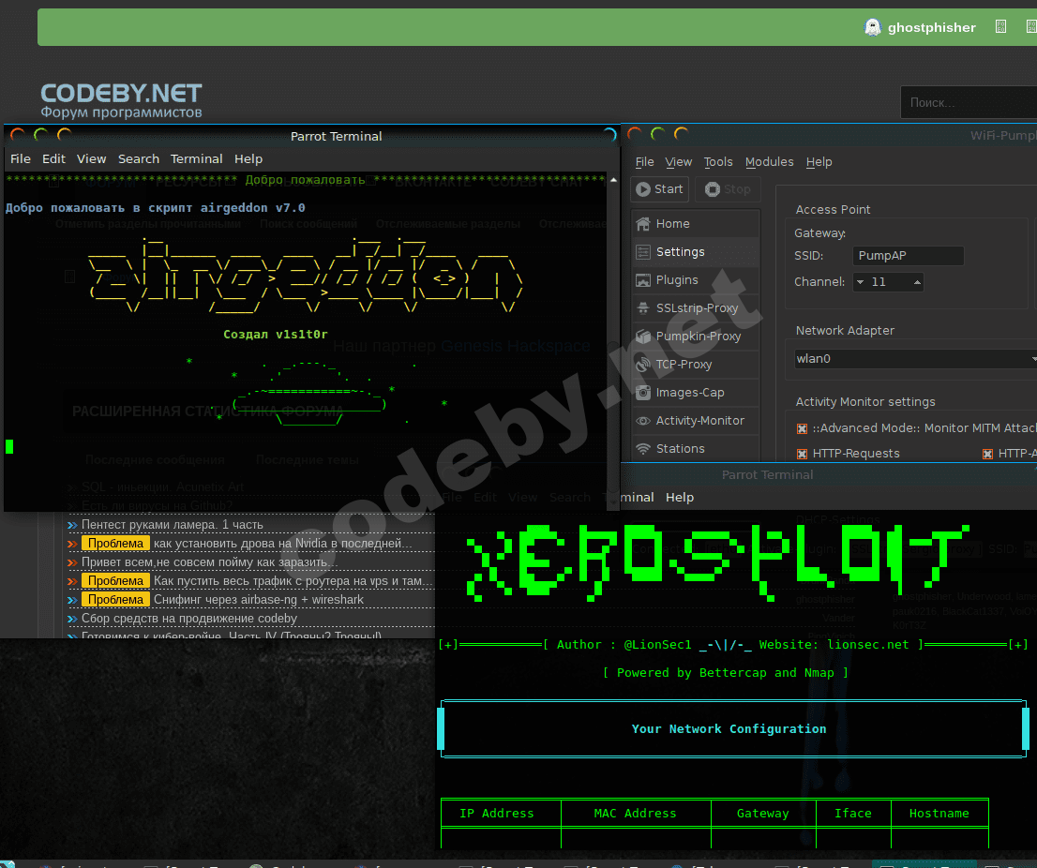The height and width of the screenshot is (868, 1037).
Task: Open WiFi-Pumpkin Tools menu
Action: point(718,162)
